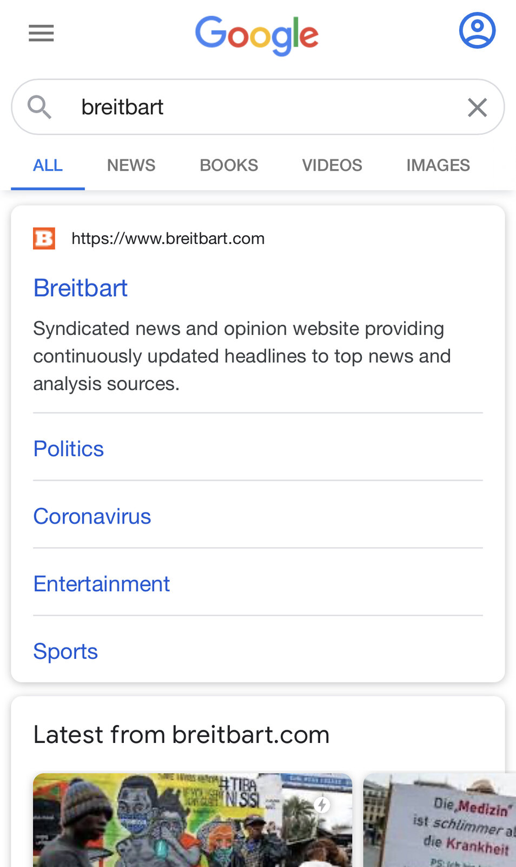
Task: Switch to the IMAGES tab
Action: pyautogui.click(x=438, y=165)
